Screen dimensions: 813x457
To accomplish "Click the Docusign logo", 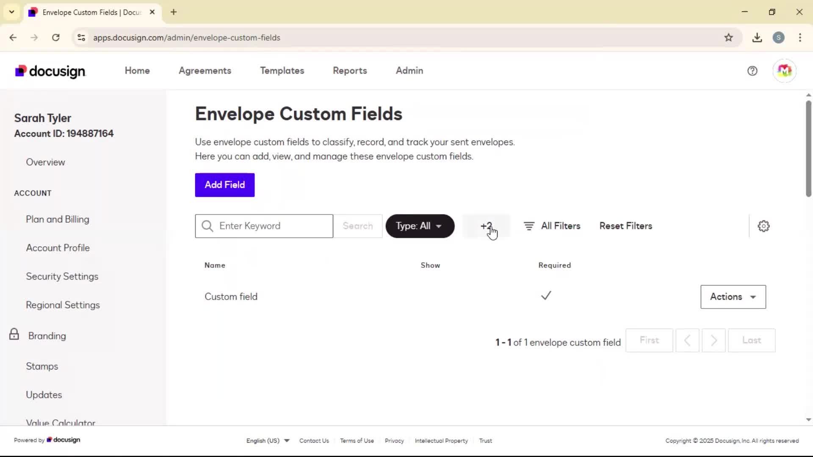I will 50,71.
